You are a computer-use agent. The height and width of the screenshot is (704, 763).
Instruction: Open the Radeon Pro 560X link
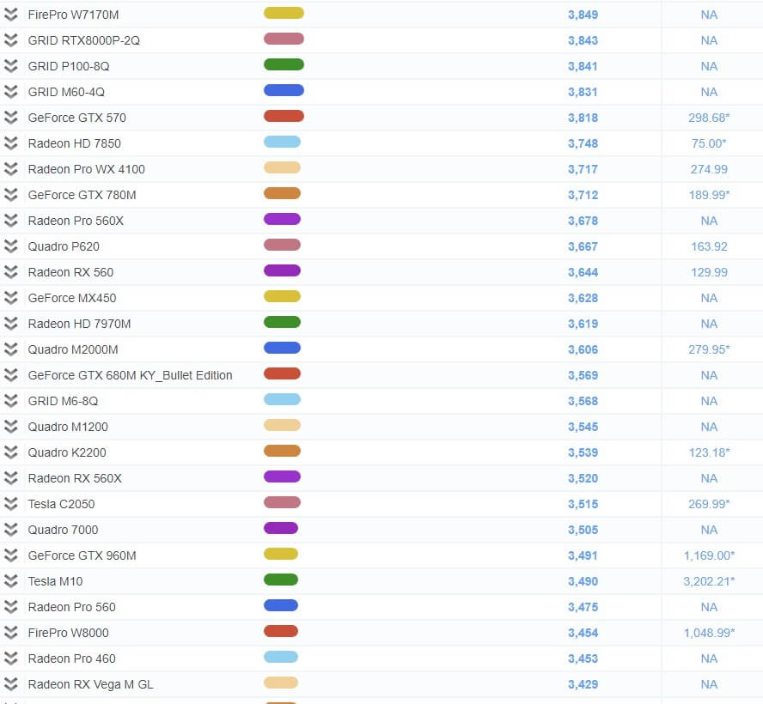tap(76, 221)
